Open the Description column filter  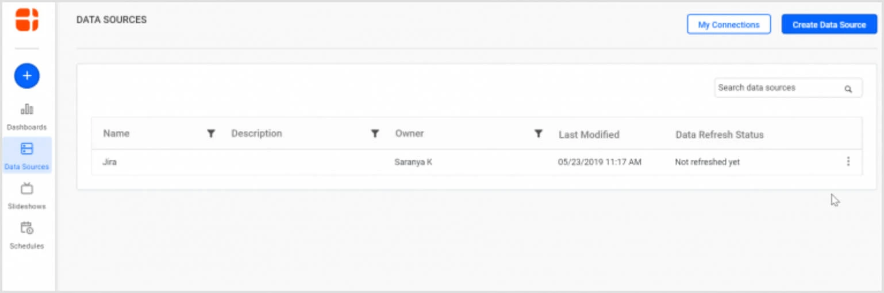375,134
